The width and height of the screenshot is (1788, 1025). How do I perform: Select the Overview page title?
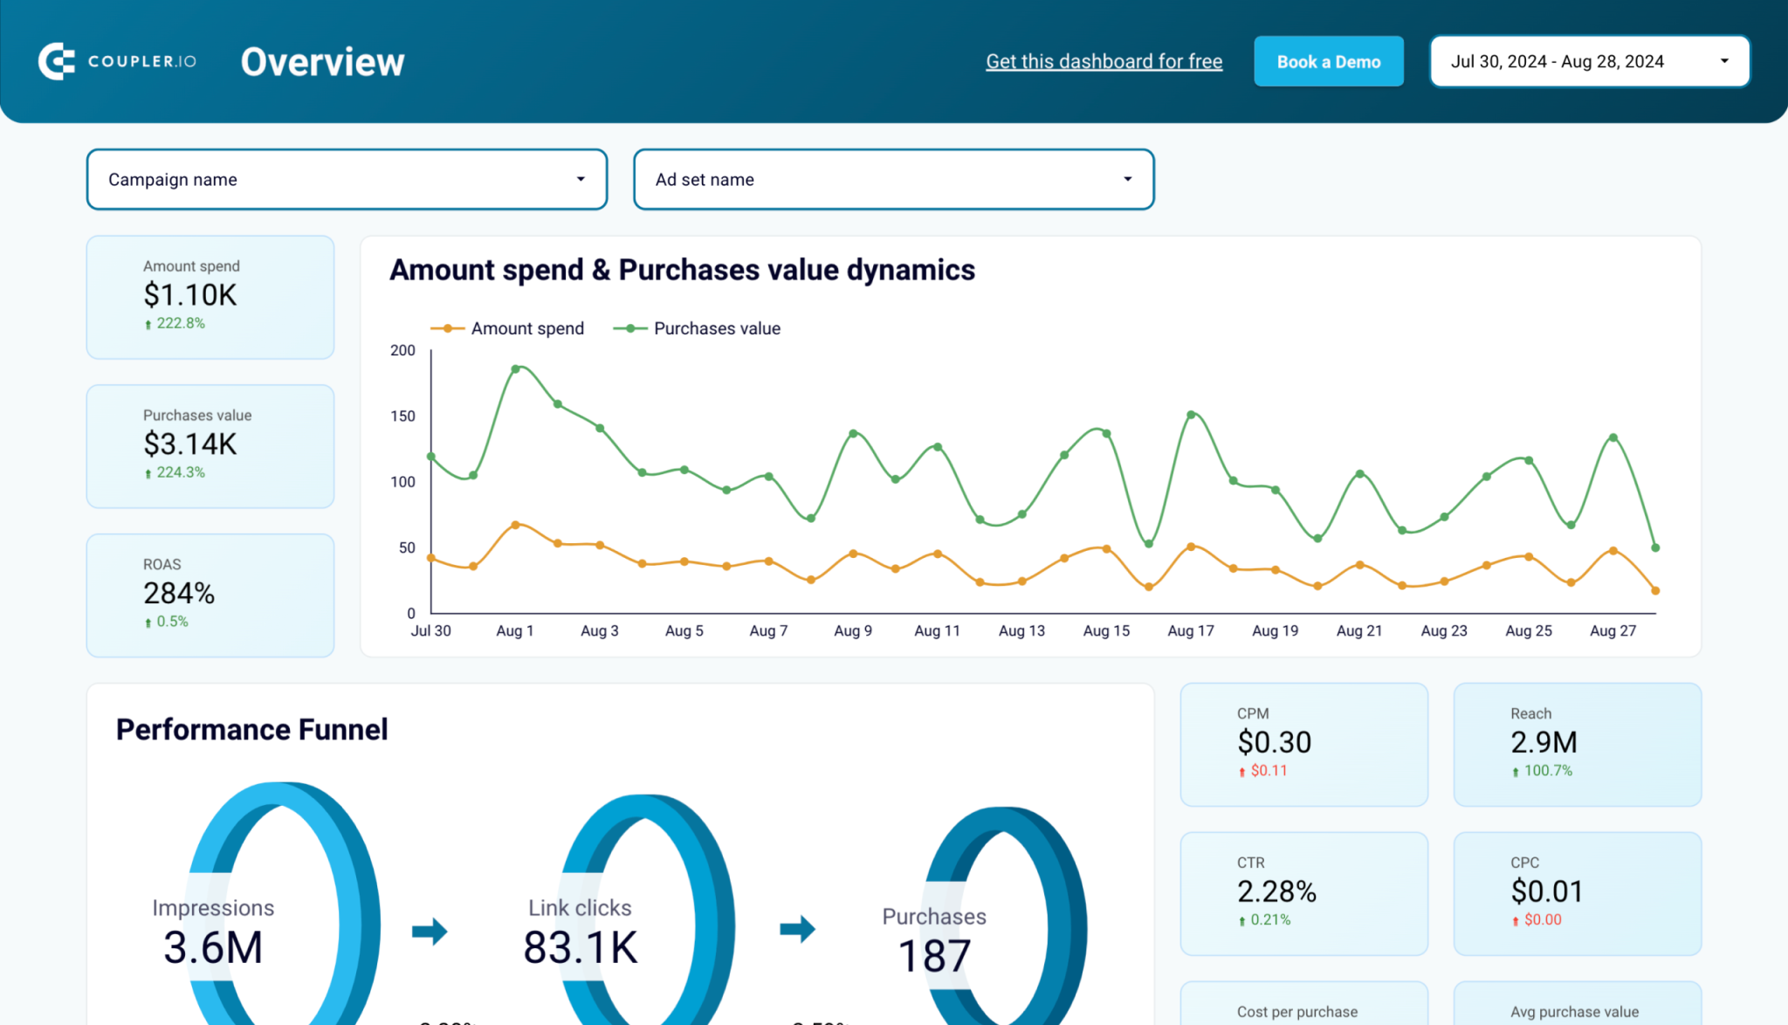[322, 61]
